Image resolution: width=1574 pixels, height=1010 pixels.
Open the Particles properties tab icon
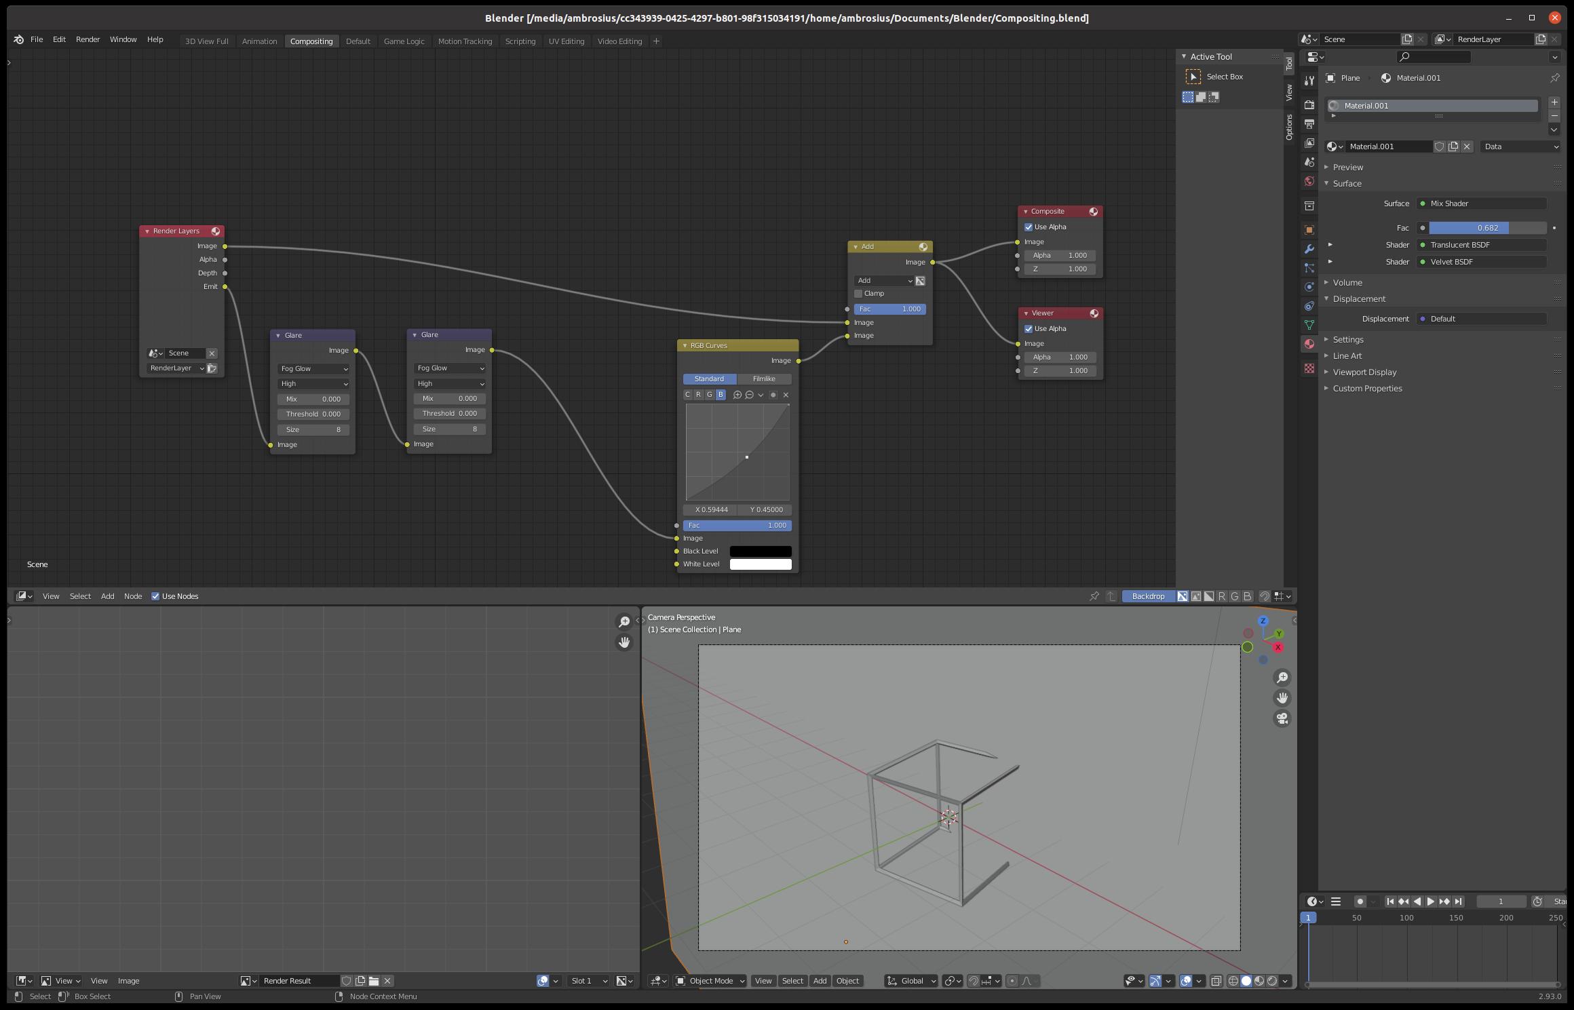pyautogui.click(x=1309, y=268)
